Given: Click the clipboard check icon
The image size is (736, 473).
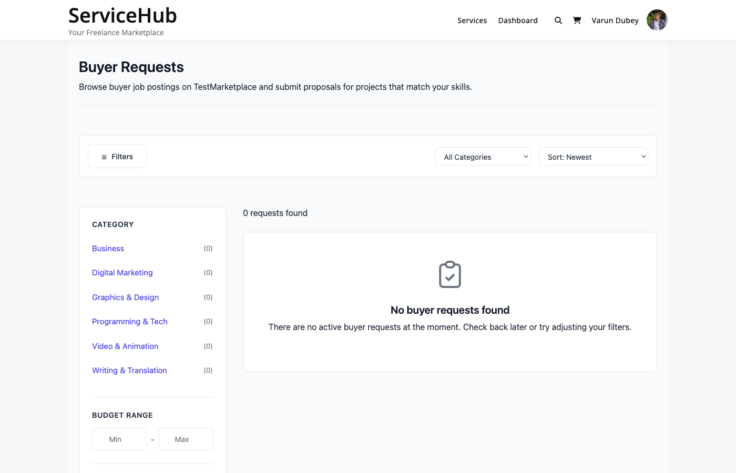Looking at the screenshot, I should 450,274.
